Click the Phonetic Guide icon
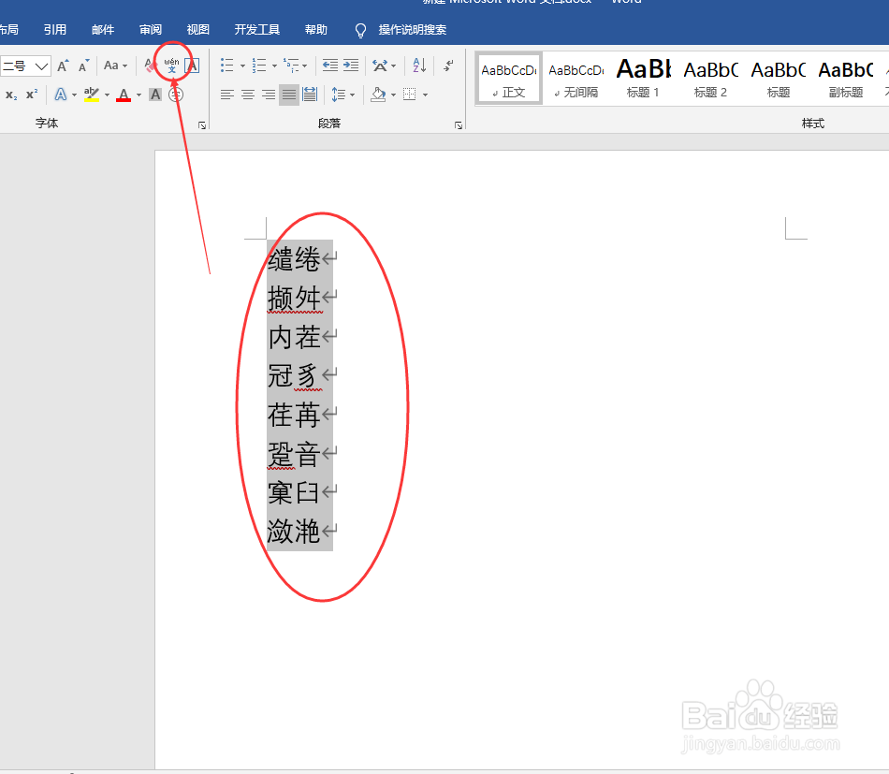Viewport: 889px width, 774px height. pyautogui.click(x=171, y=66)
